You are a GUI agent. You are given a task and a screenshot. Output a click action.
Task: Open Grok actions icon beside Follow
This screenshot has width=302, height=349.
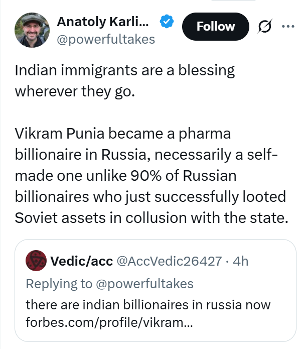[x=263, y=27]
